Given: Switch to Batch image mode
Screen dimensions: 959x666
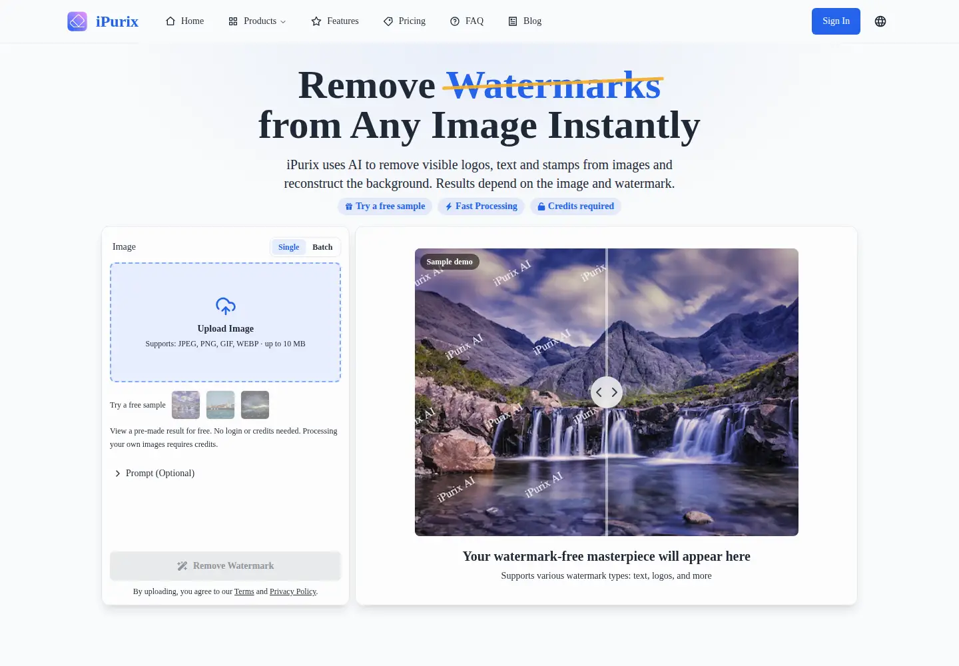Looking at the screenshot, I should pyautogui.click(x=322, y=247).
